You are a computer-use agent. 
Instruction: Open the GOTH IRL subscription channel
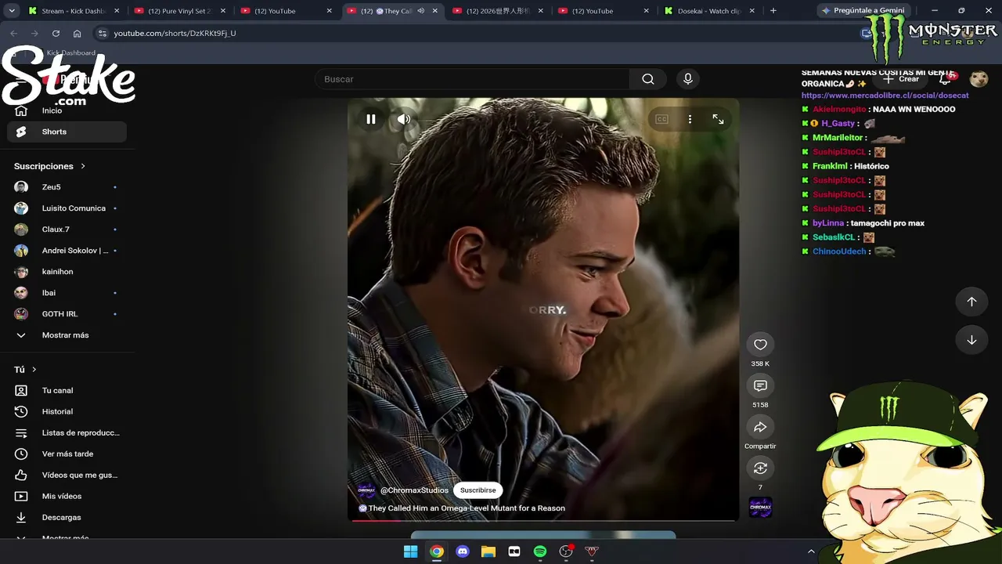coord(67,314)
